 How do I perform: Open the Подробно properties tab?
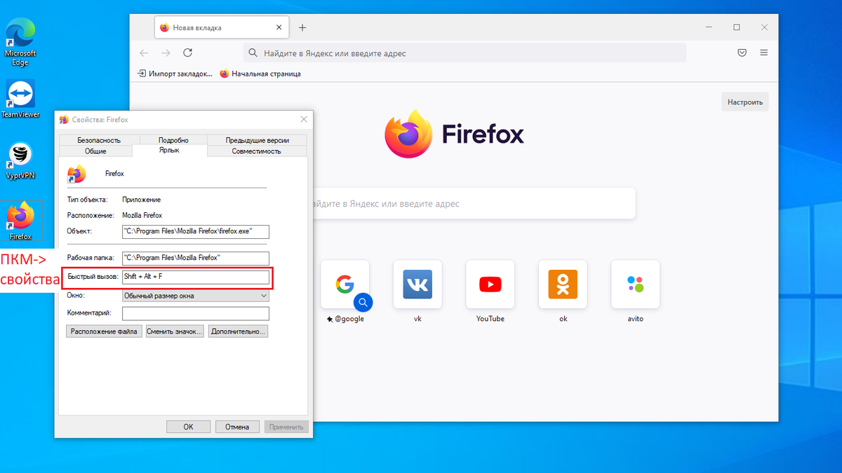[x=173, y=139]
